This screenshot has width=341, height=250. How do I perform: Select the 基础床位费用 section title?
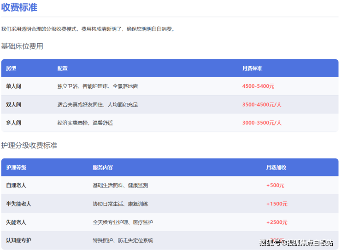pos(22,46)
